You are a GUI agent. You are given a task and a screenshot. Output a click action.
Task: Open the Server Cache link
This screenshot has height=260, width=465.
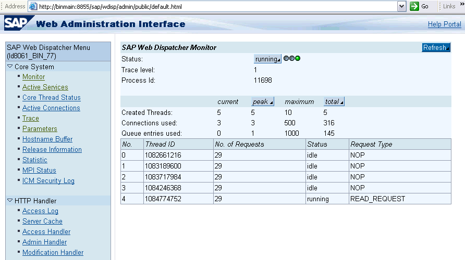[x=42, y=222]
